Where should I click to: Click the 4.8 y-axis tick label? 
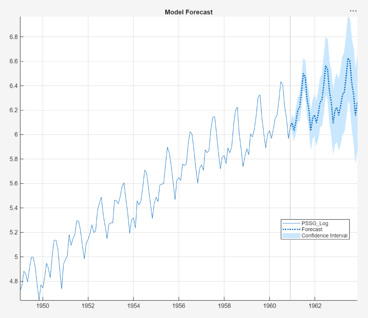(14, 282)
